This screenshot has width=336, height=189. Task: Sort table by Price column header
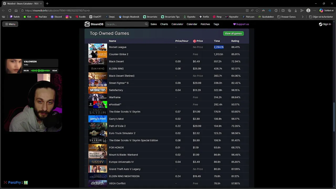(198, 41)
